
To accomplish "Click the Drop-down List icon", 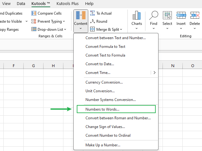I will tap(34, 30).
